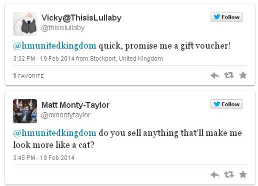
Task: Retweet Matt Monty-Taylor's cat tweet
Action: point(229,174)
